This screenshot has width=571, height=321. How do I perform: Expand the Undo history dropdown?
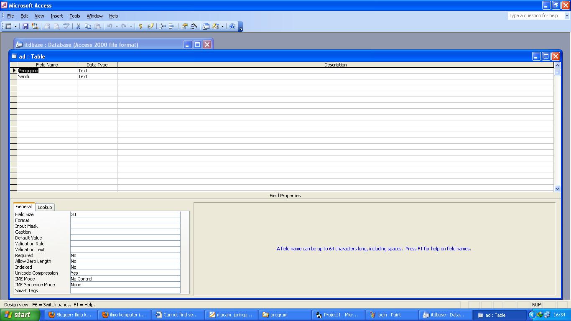(117, 26)
